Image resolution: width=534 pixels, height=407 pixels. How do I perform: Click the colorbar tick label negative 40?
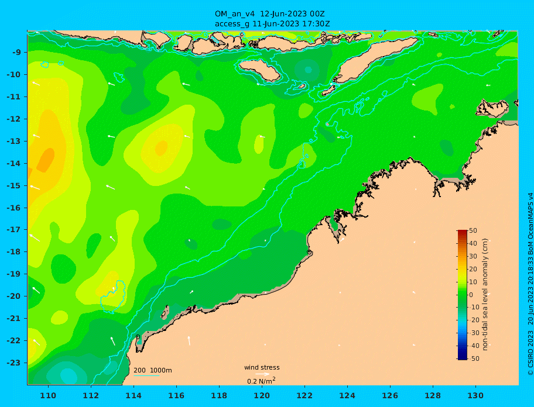[x=473, y=346]
